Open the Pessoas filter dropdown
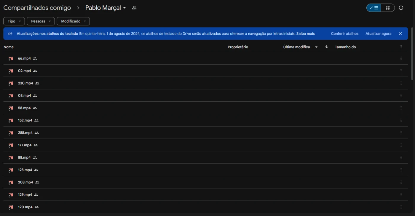This screenshot has width=415, height=216. pos(41,21)
